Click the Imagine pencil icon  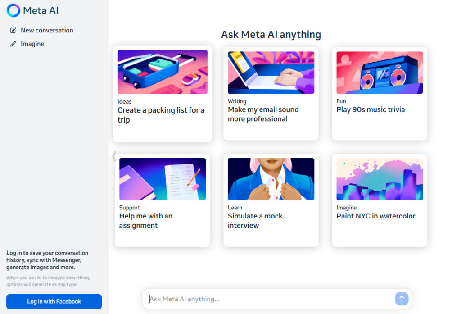[13, 44]
